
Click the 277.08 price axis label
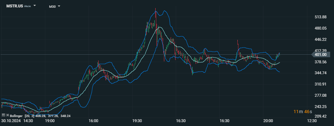[x=321, y=95]
